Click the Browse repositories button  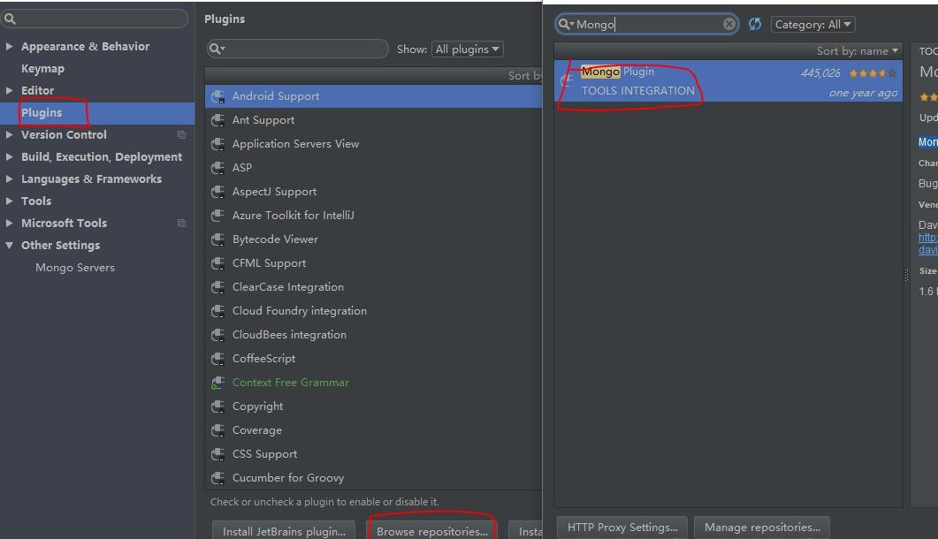(x=431, y=531)
